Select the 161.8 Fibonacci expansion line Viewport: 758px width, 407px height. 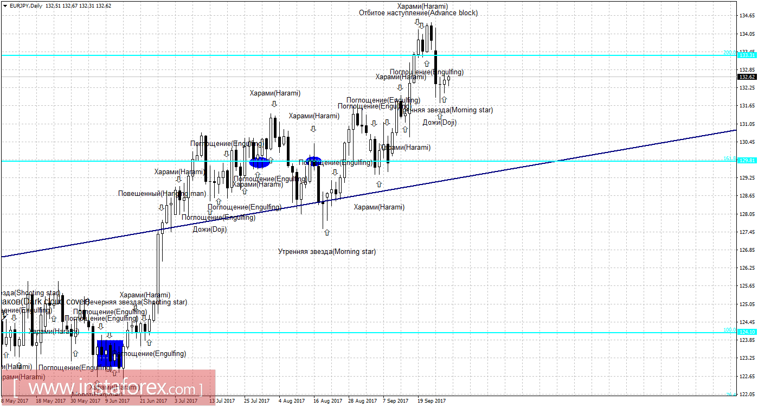[x=380, y=161]
